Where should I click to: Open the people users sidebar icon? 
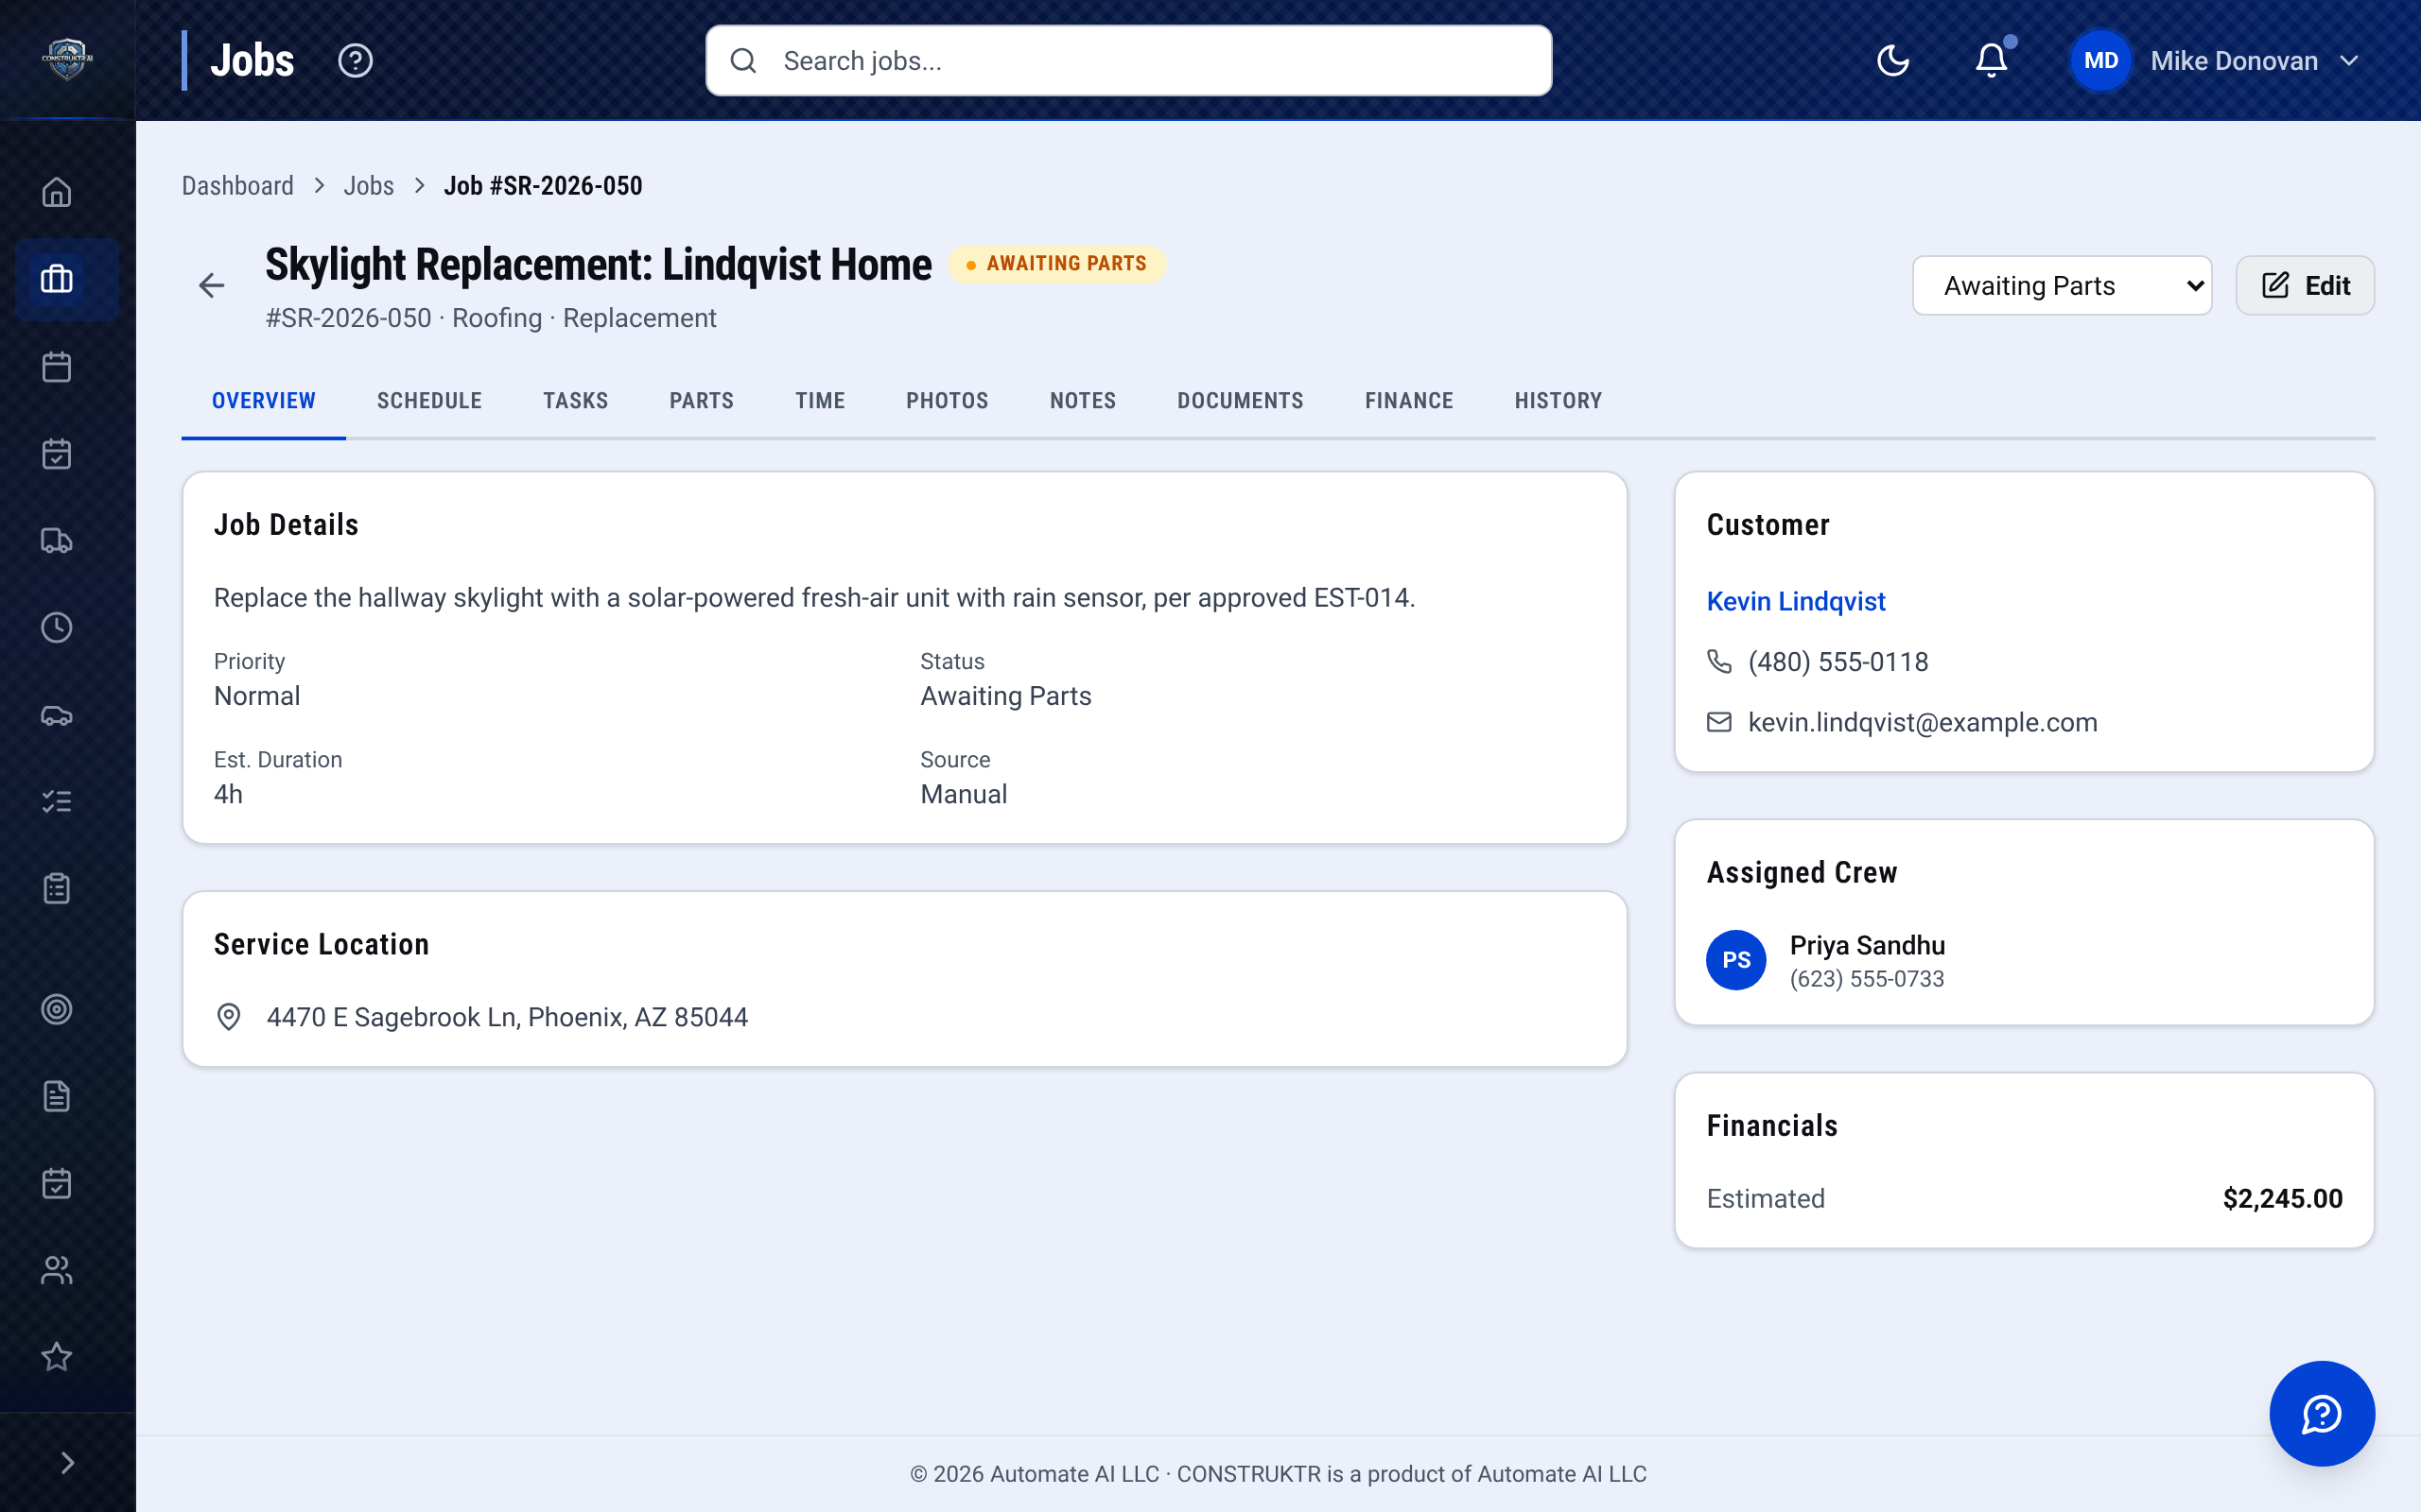[x=57, y=1270]
